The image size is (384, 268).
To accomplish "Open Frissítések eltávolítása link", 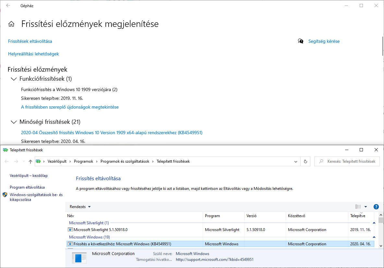I will coord(30,41).
